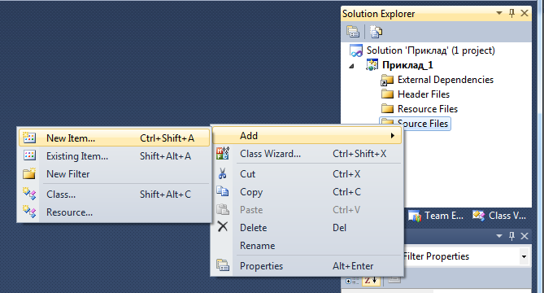The image size is (544, 293).
Task: Click the Properties icon in Solution Explorer toolbar
Action: tap(353, 32)
